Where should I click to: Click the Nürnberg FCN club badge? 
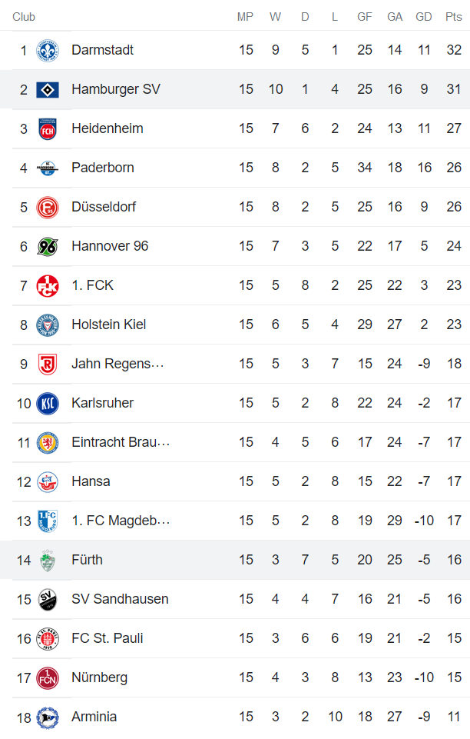[x=48, y=678]
